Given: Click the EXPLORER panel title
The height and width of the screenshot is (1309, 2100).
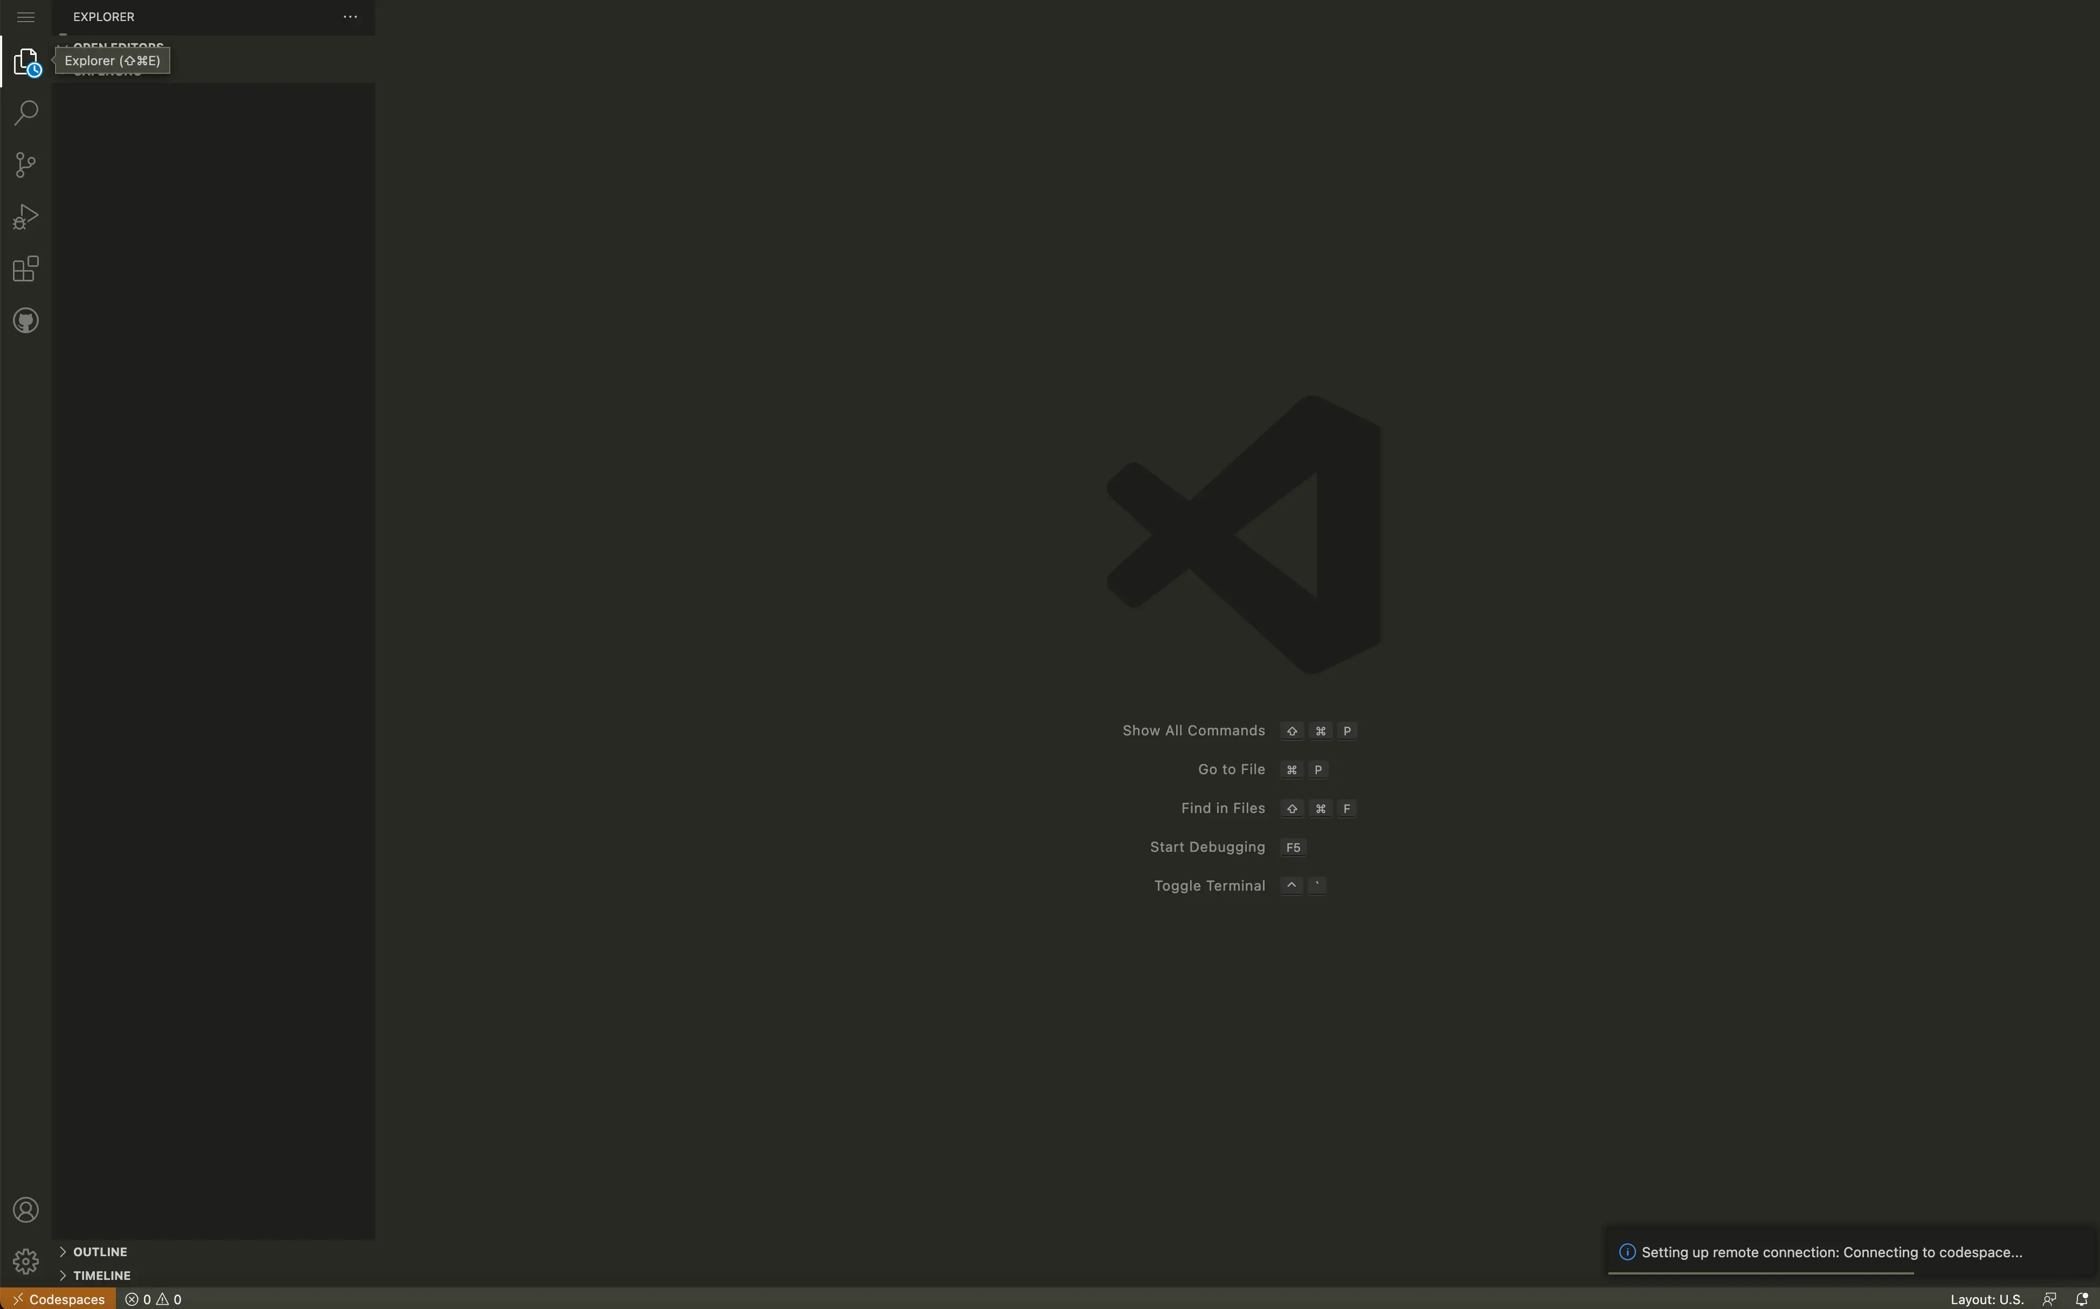Looking at the screenshot, I should [104, 17].
